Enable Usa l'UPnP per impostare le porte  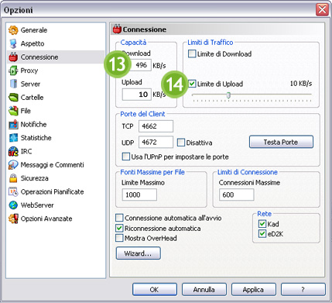[126, 157]
